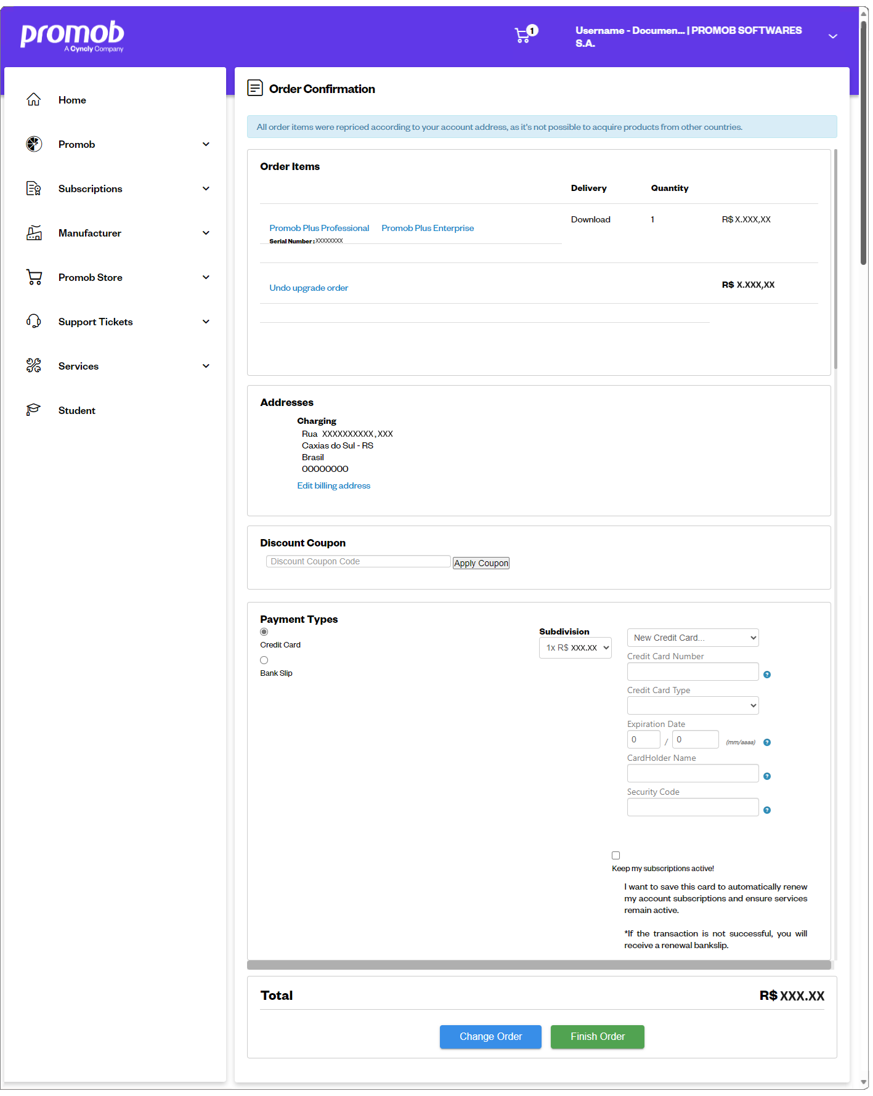Open Manufacturer menu item
This screenshot has height=1096, width=873.
tap(89, 233)
